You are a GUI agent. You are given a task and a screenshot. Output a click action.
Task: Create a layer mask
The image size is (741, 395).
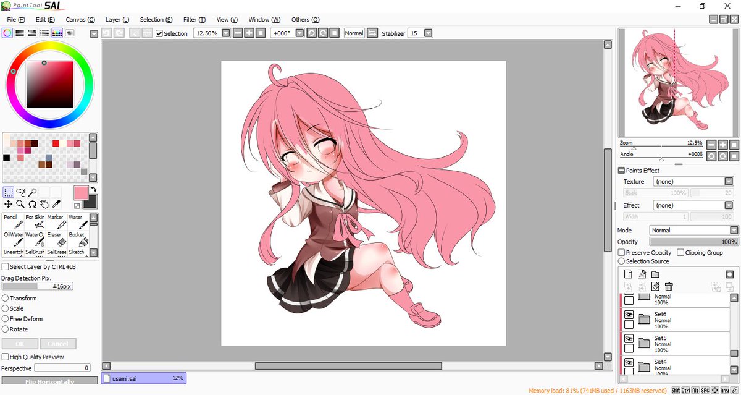729,274
